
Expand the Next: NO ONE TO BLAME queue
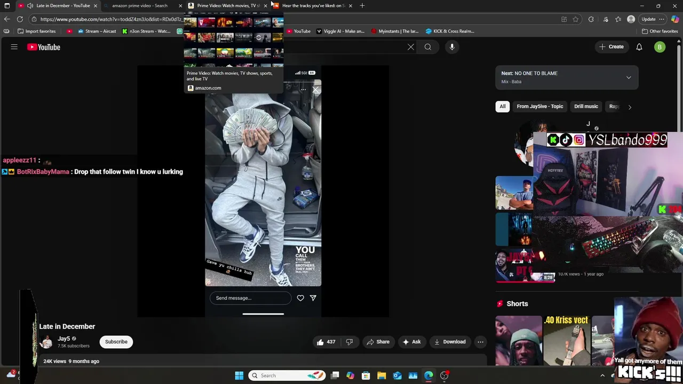pos(629,77)
